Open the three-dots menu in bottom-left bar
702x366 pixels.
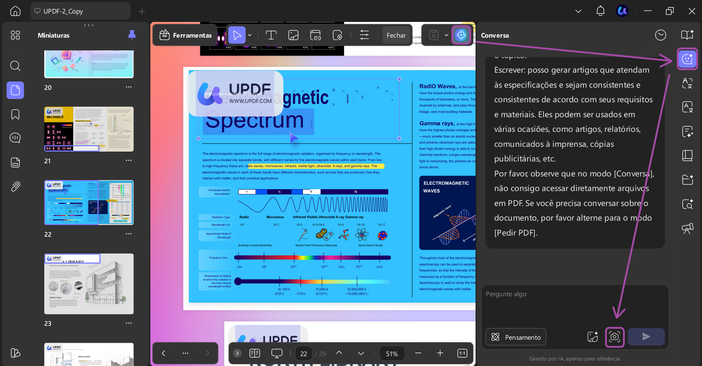click(x=185, y=353)
